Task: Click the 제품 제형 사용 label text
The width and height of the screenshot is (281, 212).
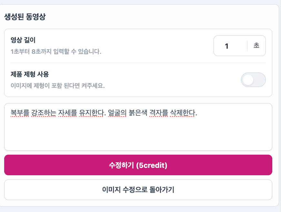Action: pos(30,74)
